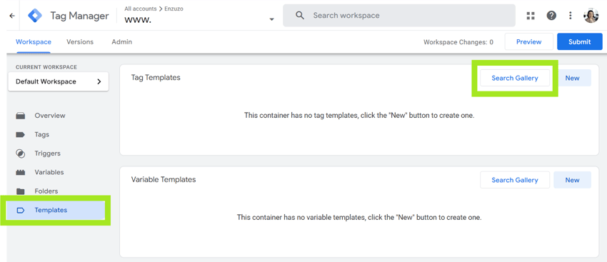This screenshot has height=262, width=607.
Task: Click the back arrow icon
Action: pos(12,16)
